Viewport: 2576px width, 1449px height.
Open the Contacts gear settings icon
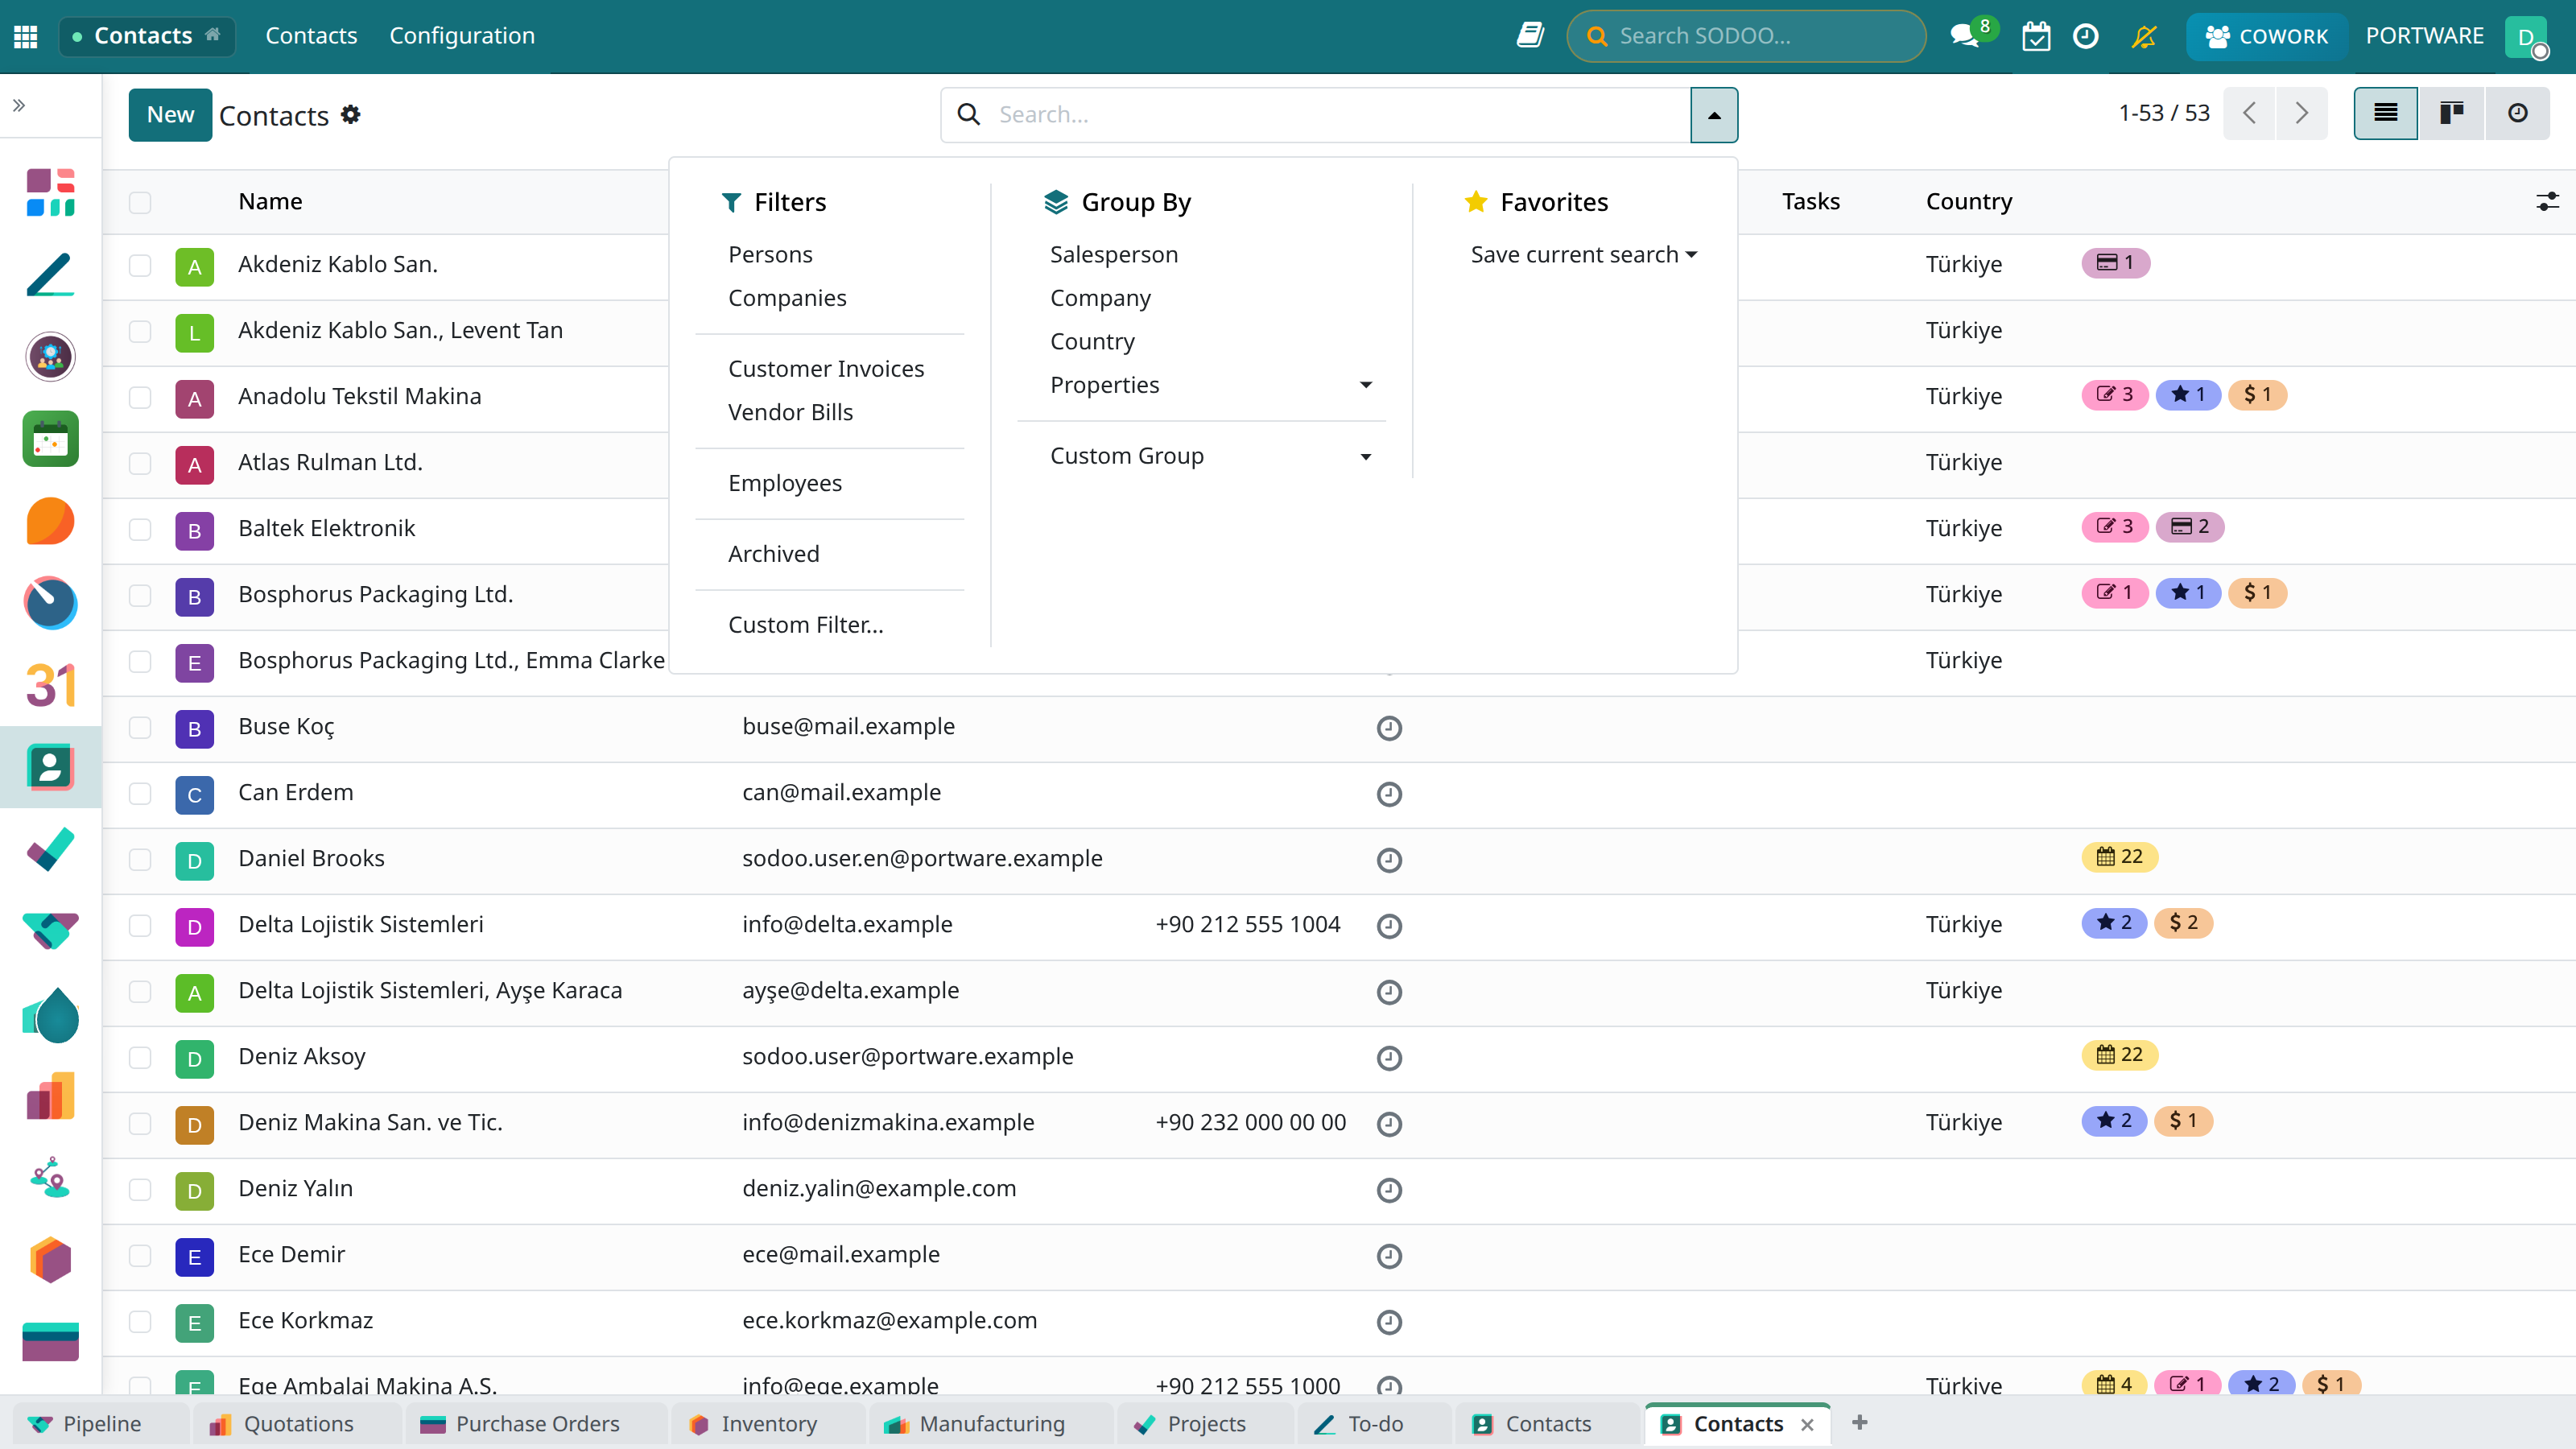(x=351, y=115)
